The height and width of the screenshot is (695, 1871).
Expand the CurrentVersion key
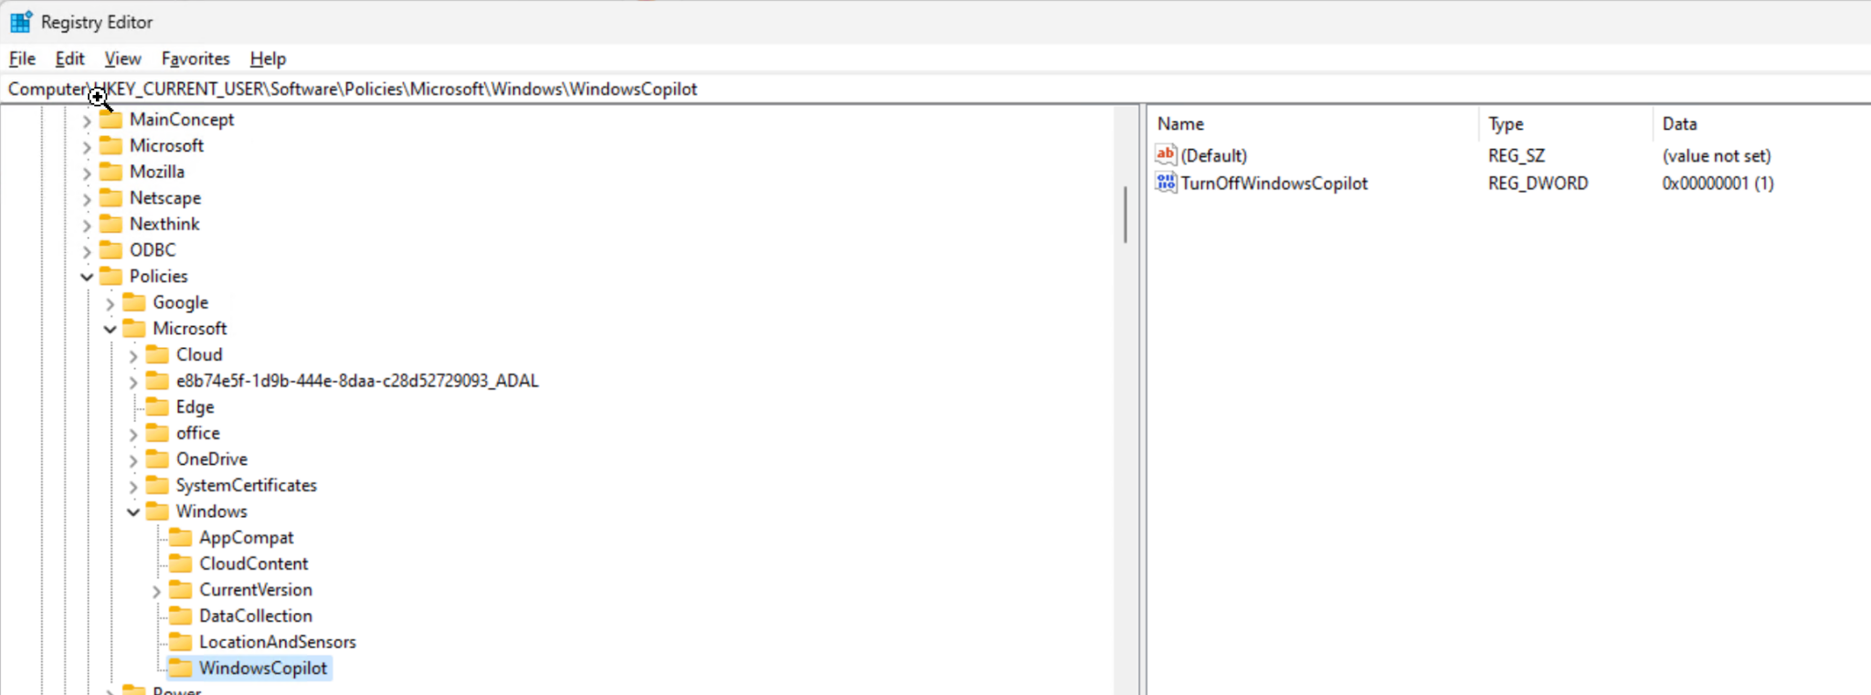[x=156, y=591]
